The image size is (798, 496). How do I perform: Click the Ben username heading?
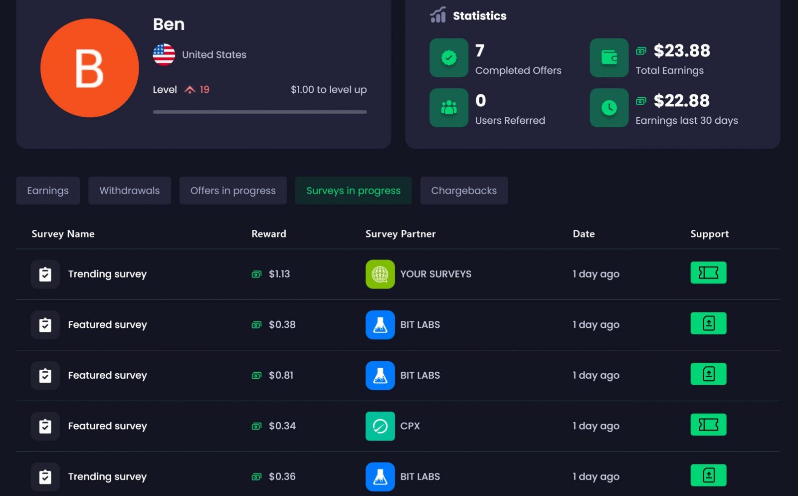point(169,24)
